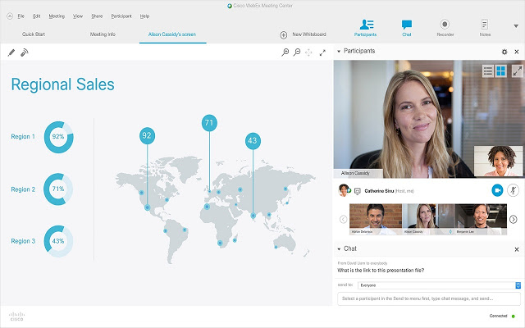Image resolution: width=525 pixels, height=328 pixels.
Task: Select Alison Cassidy's screen tab
Action: coord(172,34)
